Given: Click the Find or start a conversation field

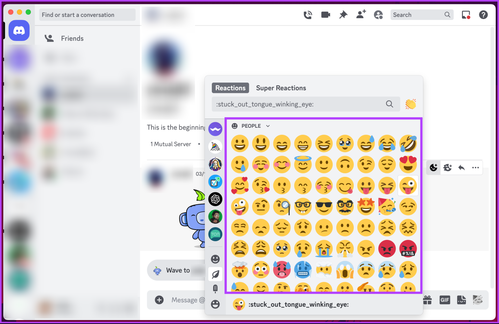Looking at the screenshot, I should pyautogui.click(x=87, y=15).
